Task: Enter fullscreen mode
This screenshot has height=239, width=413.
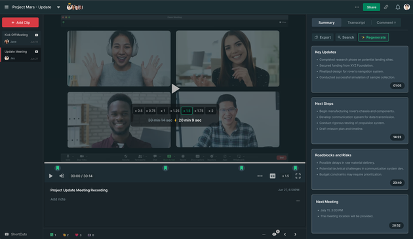Action: point(298,176)
